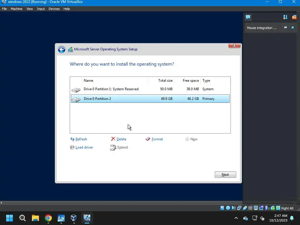The height and width of the screenshot is (225, 300).
Task: Click the network tray icon
Action: click(255, 218)
